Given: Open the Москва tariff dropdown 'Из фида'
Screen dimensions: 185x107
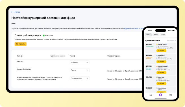Looking at the screenshot, I should [x=80, y=62].
